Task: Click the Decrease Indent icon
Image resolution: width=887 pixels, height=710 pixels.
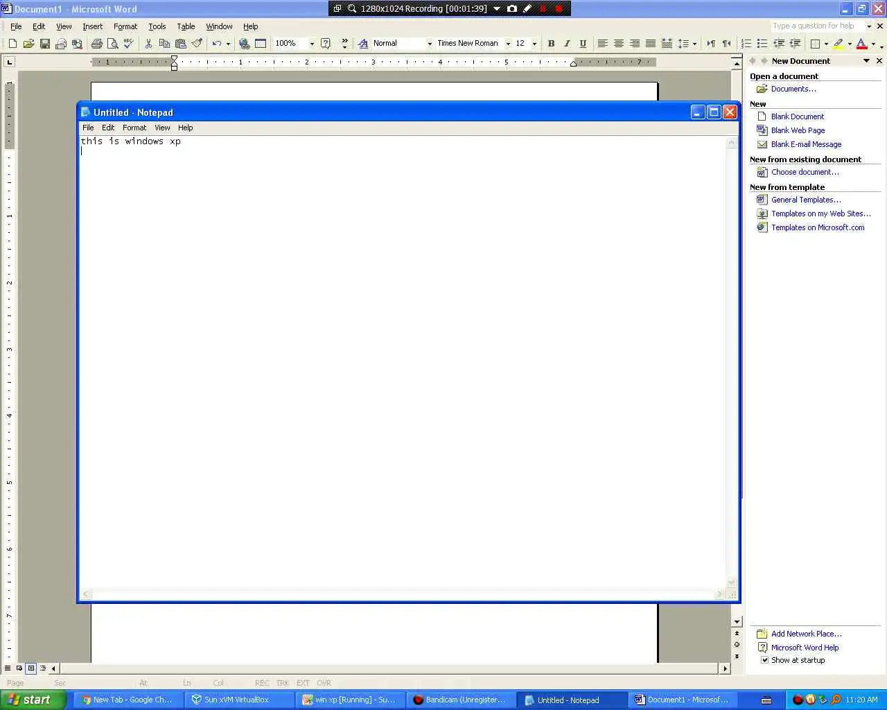Action: [x=779, y=43]
